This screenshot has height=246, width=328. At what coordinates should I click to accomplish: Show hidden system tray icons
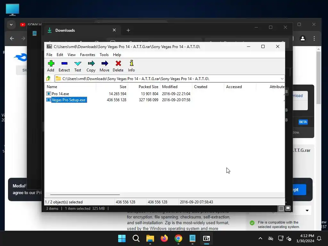click(x=260, y=238)
